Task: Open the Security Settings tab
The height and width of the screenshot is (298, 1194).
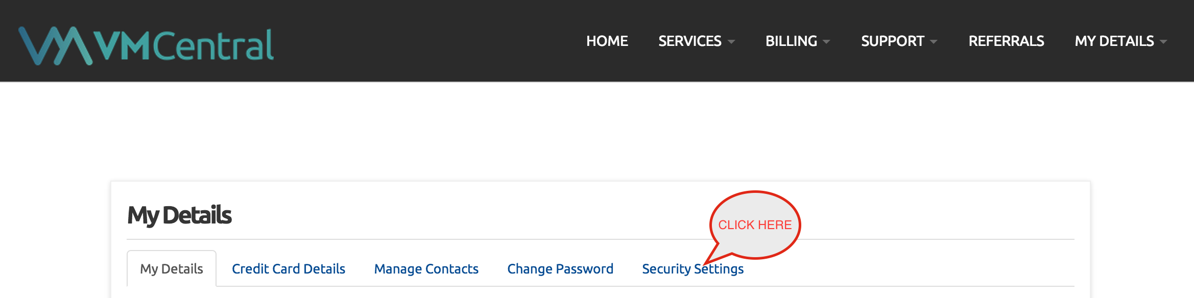Action: [692, 268]
